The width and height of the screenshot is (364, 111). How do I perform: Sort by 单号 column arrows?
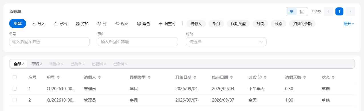pos(58,77)
